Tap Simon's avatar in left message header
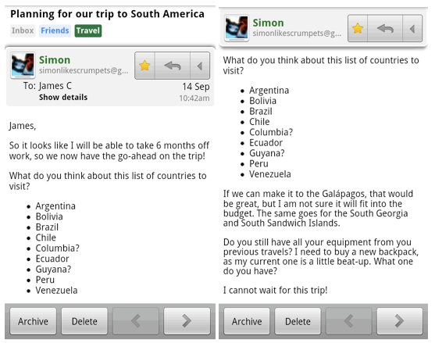Viewport: 435px width, 343px height. pos(23,65)
